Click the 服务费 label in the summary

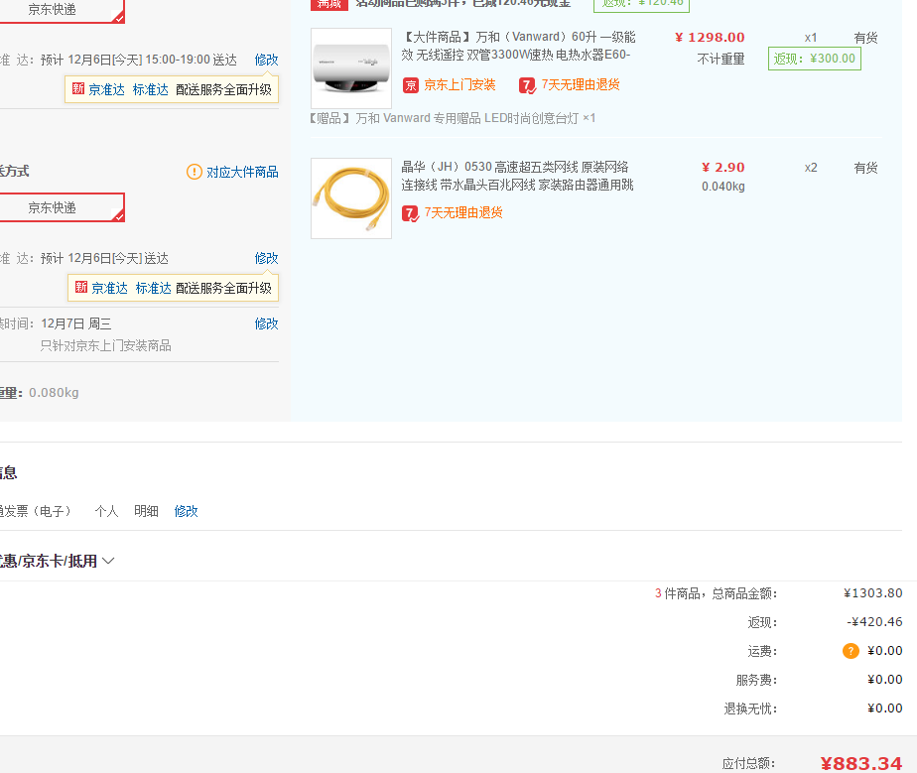pyautogui.click(x=756, y=680)
